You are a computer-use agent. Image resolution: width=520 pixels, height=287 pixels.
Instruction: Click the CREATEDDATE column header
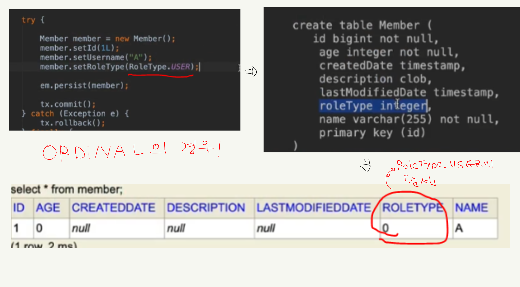click(113, 208)
